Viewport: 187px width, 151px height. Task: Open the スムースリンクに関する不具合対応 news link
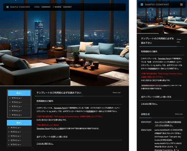168,124
